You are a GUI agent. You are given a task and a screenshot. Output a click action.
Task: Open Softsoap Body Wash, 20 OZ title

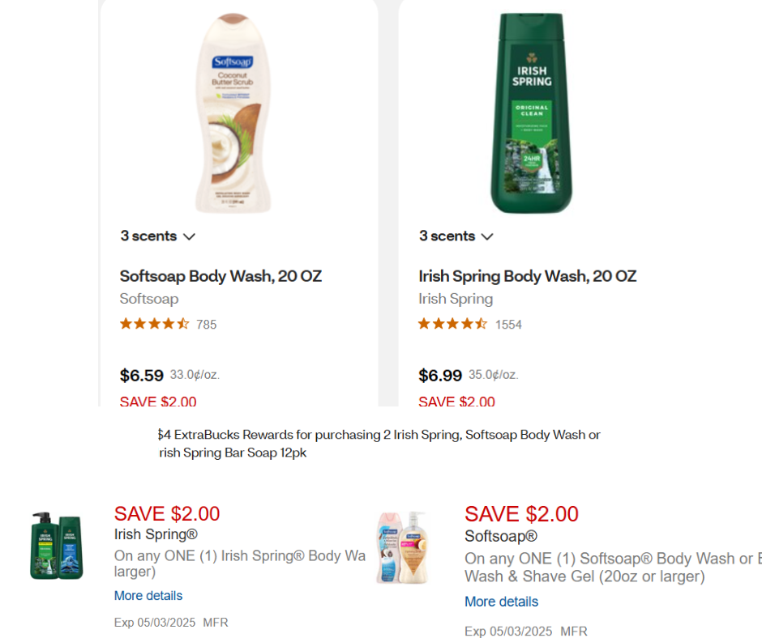click(220, 276)
